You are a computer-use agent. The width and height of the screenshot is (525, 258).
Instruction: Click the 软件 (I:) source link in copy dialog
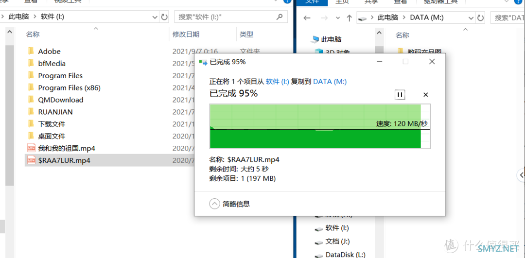click(x=277, y=82)
